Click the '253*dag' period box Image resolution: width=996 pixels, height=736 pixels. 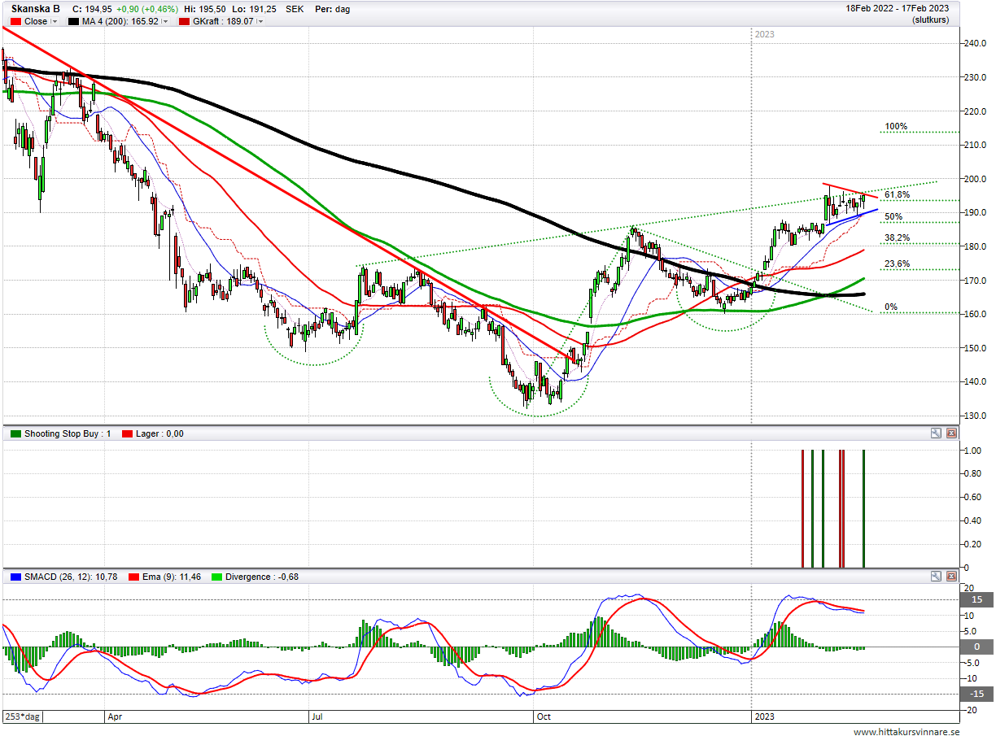tap(23, 717)
